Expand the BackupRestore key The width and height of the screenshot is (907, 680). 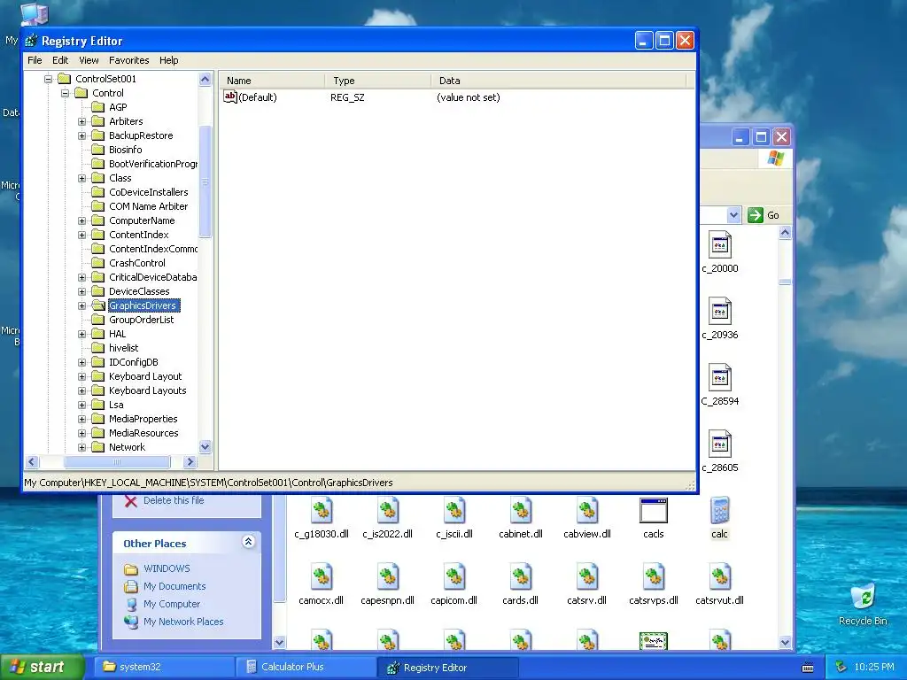pos(82,135)
